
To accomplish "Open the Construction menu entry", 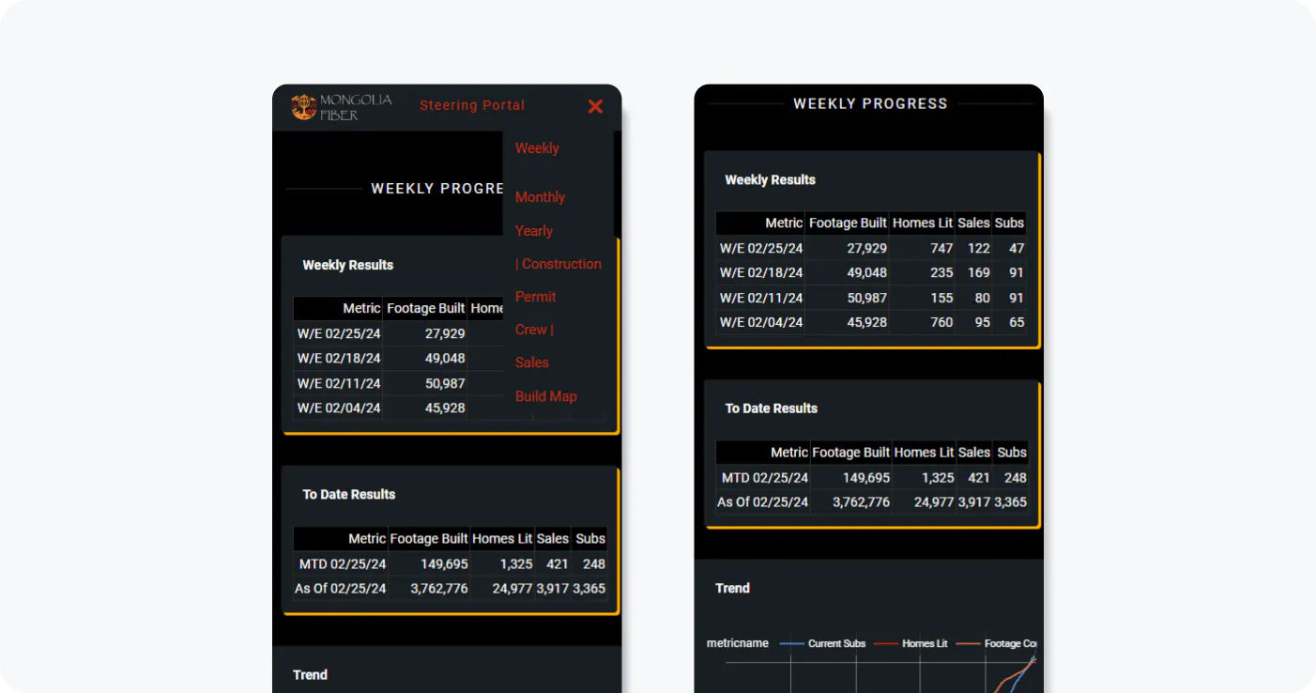I will [559, 264].
